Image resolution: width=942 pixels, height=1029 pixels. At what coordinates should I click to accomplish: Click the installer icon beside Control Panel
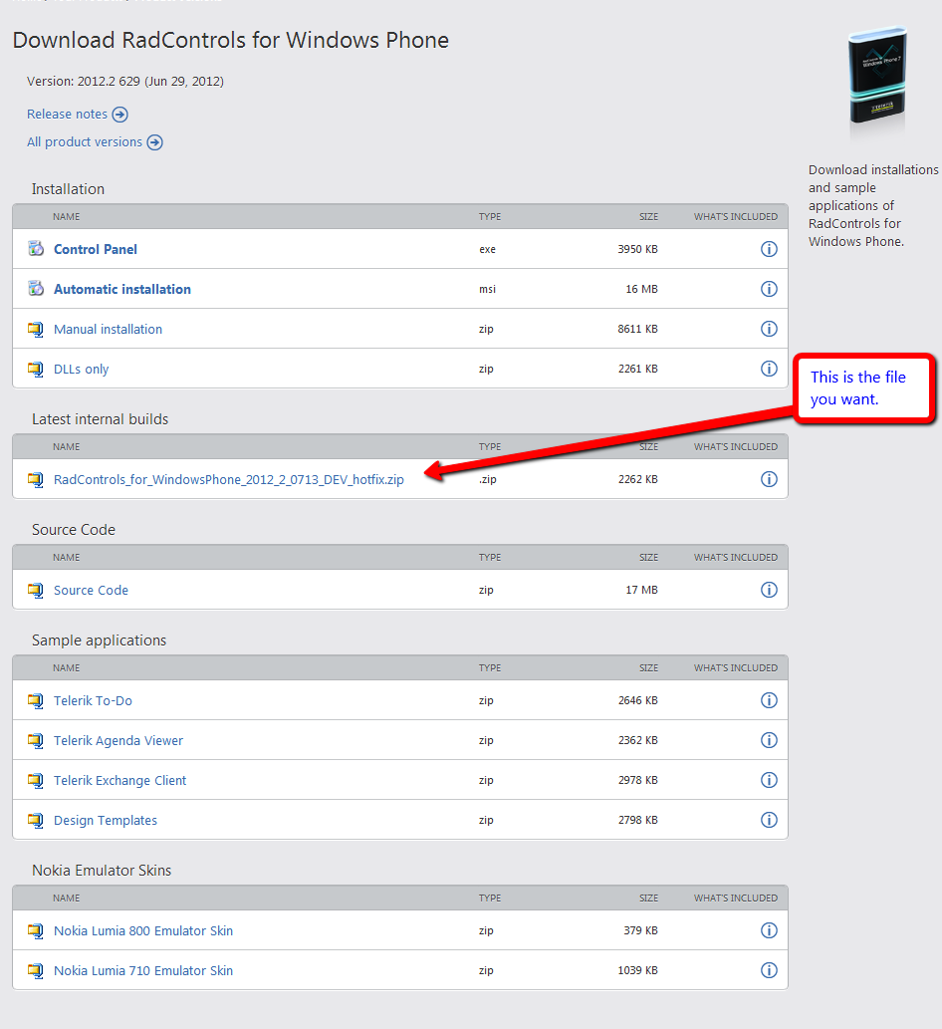(36, 249)
